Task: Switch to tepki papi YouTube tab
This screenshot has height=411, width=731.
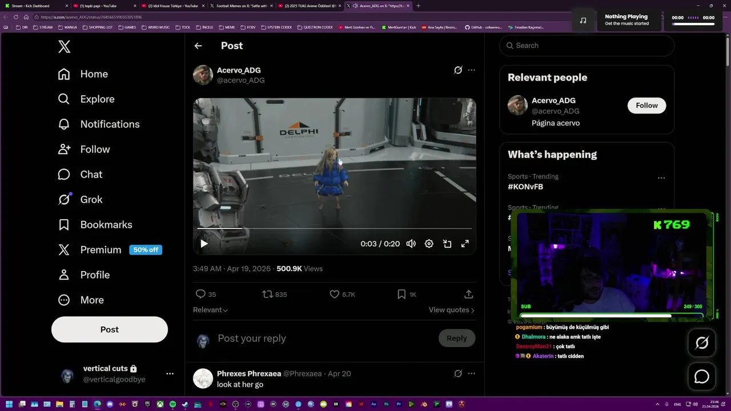Action: point(105,6)
